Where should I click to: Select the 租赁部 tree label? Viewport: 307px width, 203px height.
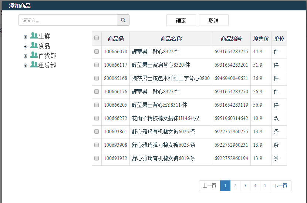click(47, 65)
